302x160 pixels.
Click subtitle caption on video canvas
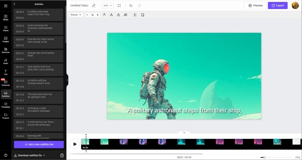(184, 110)
